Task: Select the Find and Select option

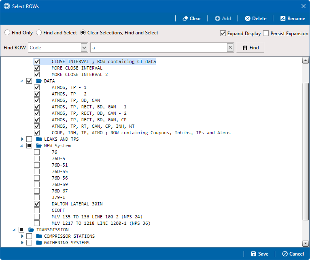Action: (39, 32)
